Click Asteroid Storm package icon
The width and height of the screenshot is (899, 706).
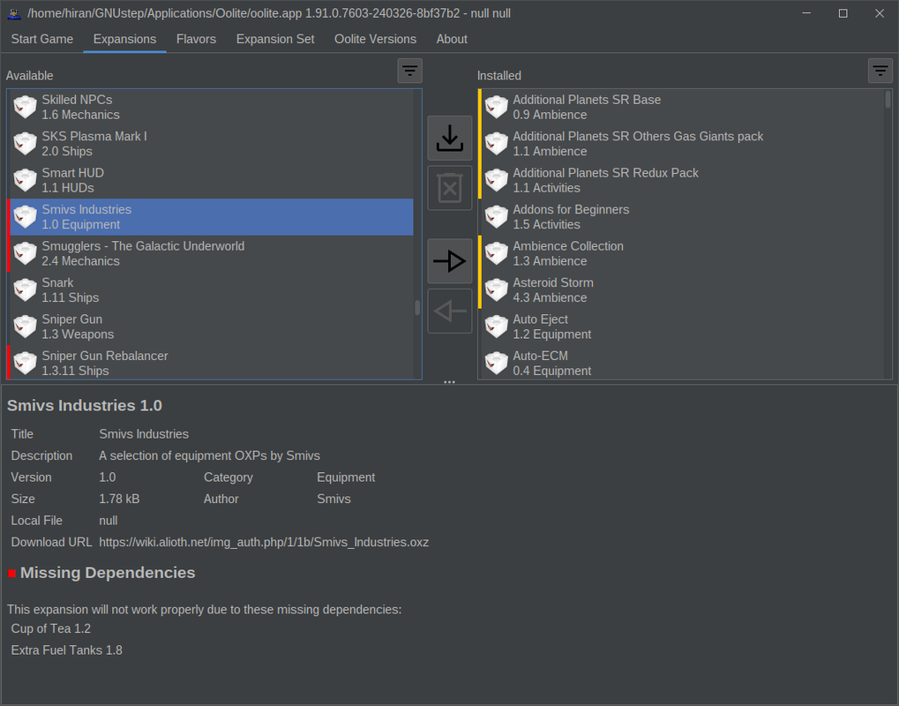click(x=497, y=290)
